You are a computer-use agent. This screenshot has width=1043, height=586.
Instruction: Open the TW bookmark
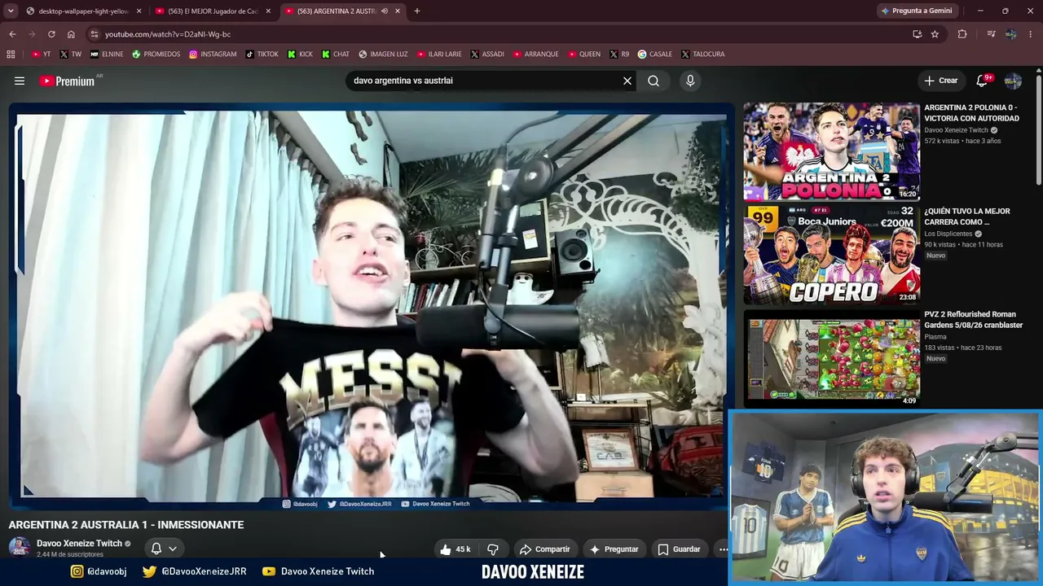[x=71, y=55]
